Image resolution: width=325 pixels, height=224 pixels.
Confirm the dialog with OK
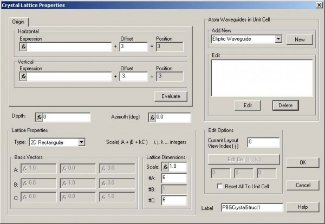[x=302, y=163]
